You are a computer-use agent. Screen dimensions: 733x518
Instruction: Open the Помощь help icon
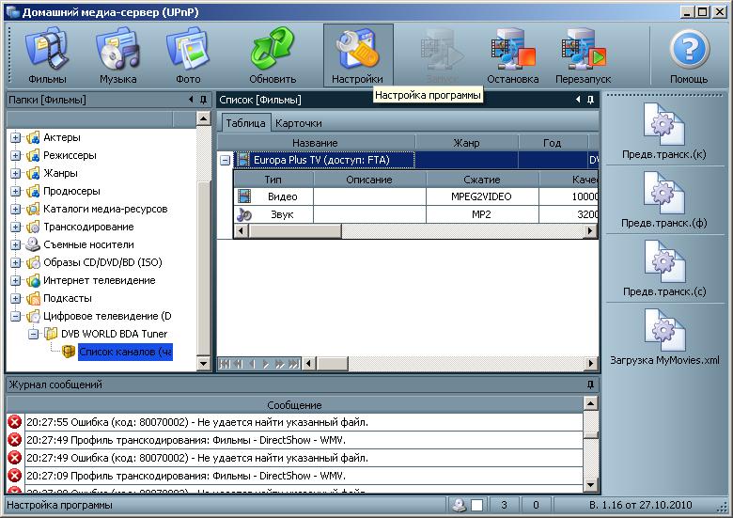(x=689, y=56)
